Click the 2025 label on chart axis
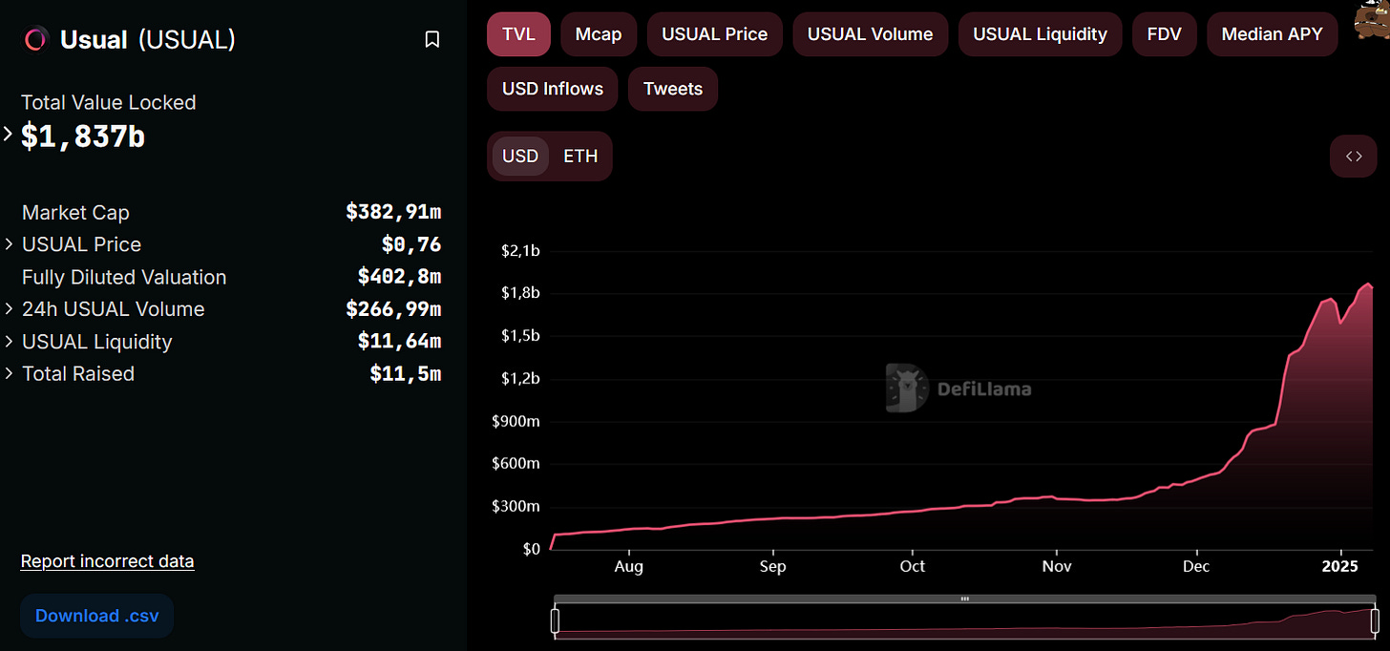Image resolution: width=1390 pixels, height=651 pixels. pos(1341,566)
